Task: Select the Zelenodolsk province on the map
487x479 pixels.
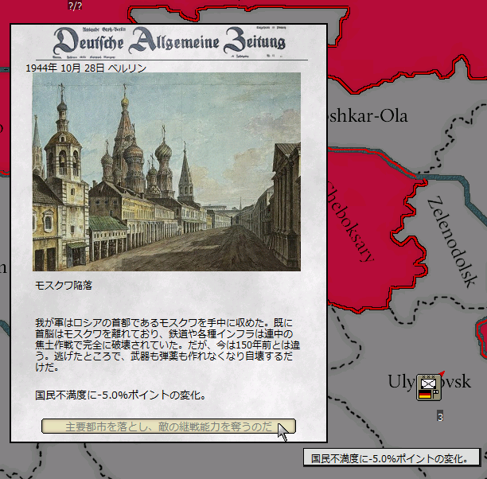Action: 452,242
